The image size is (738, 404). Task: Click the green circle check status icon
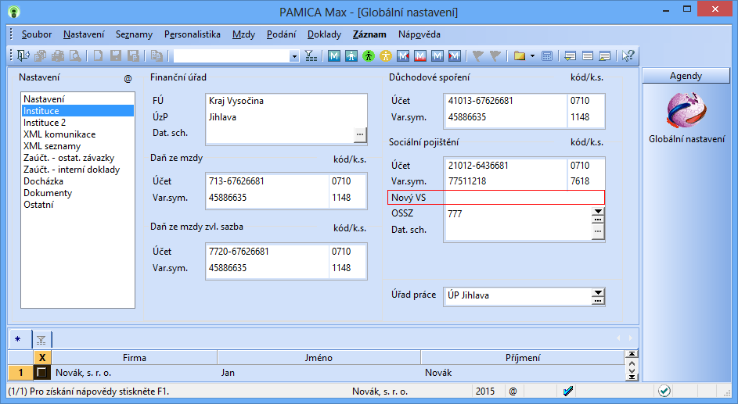(x=664, y=391)
